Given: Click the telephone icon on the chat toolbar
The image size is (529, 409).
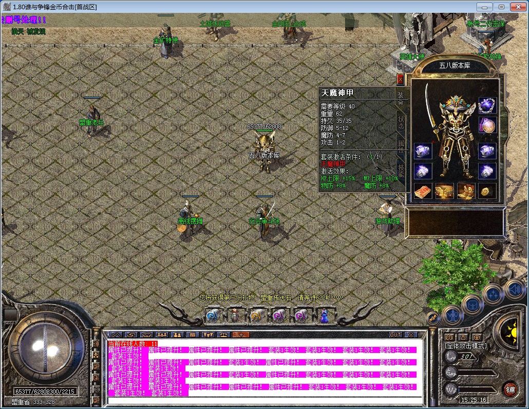Looking at the screenshot, I should point(146,335).
